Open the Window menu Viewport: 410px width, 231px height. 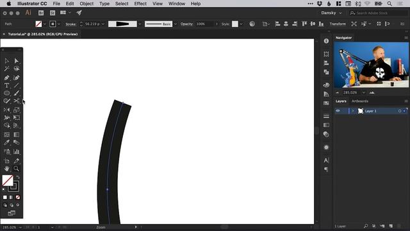click(x=177, y=4)
